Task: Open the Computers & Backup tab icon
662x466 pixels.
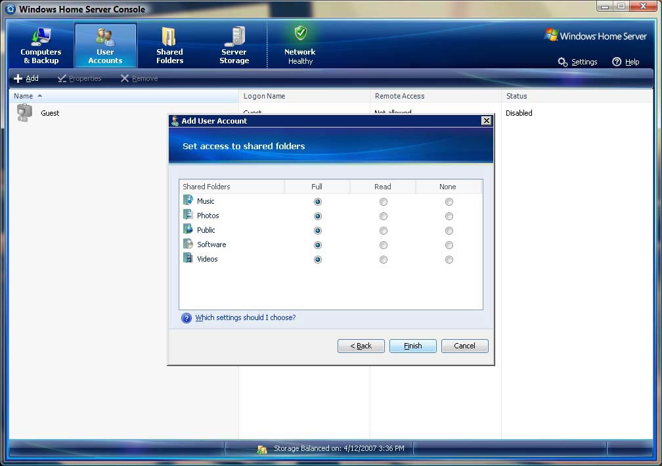Action: point(41,36)
